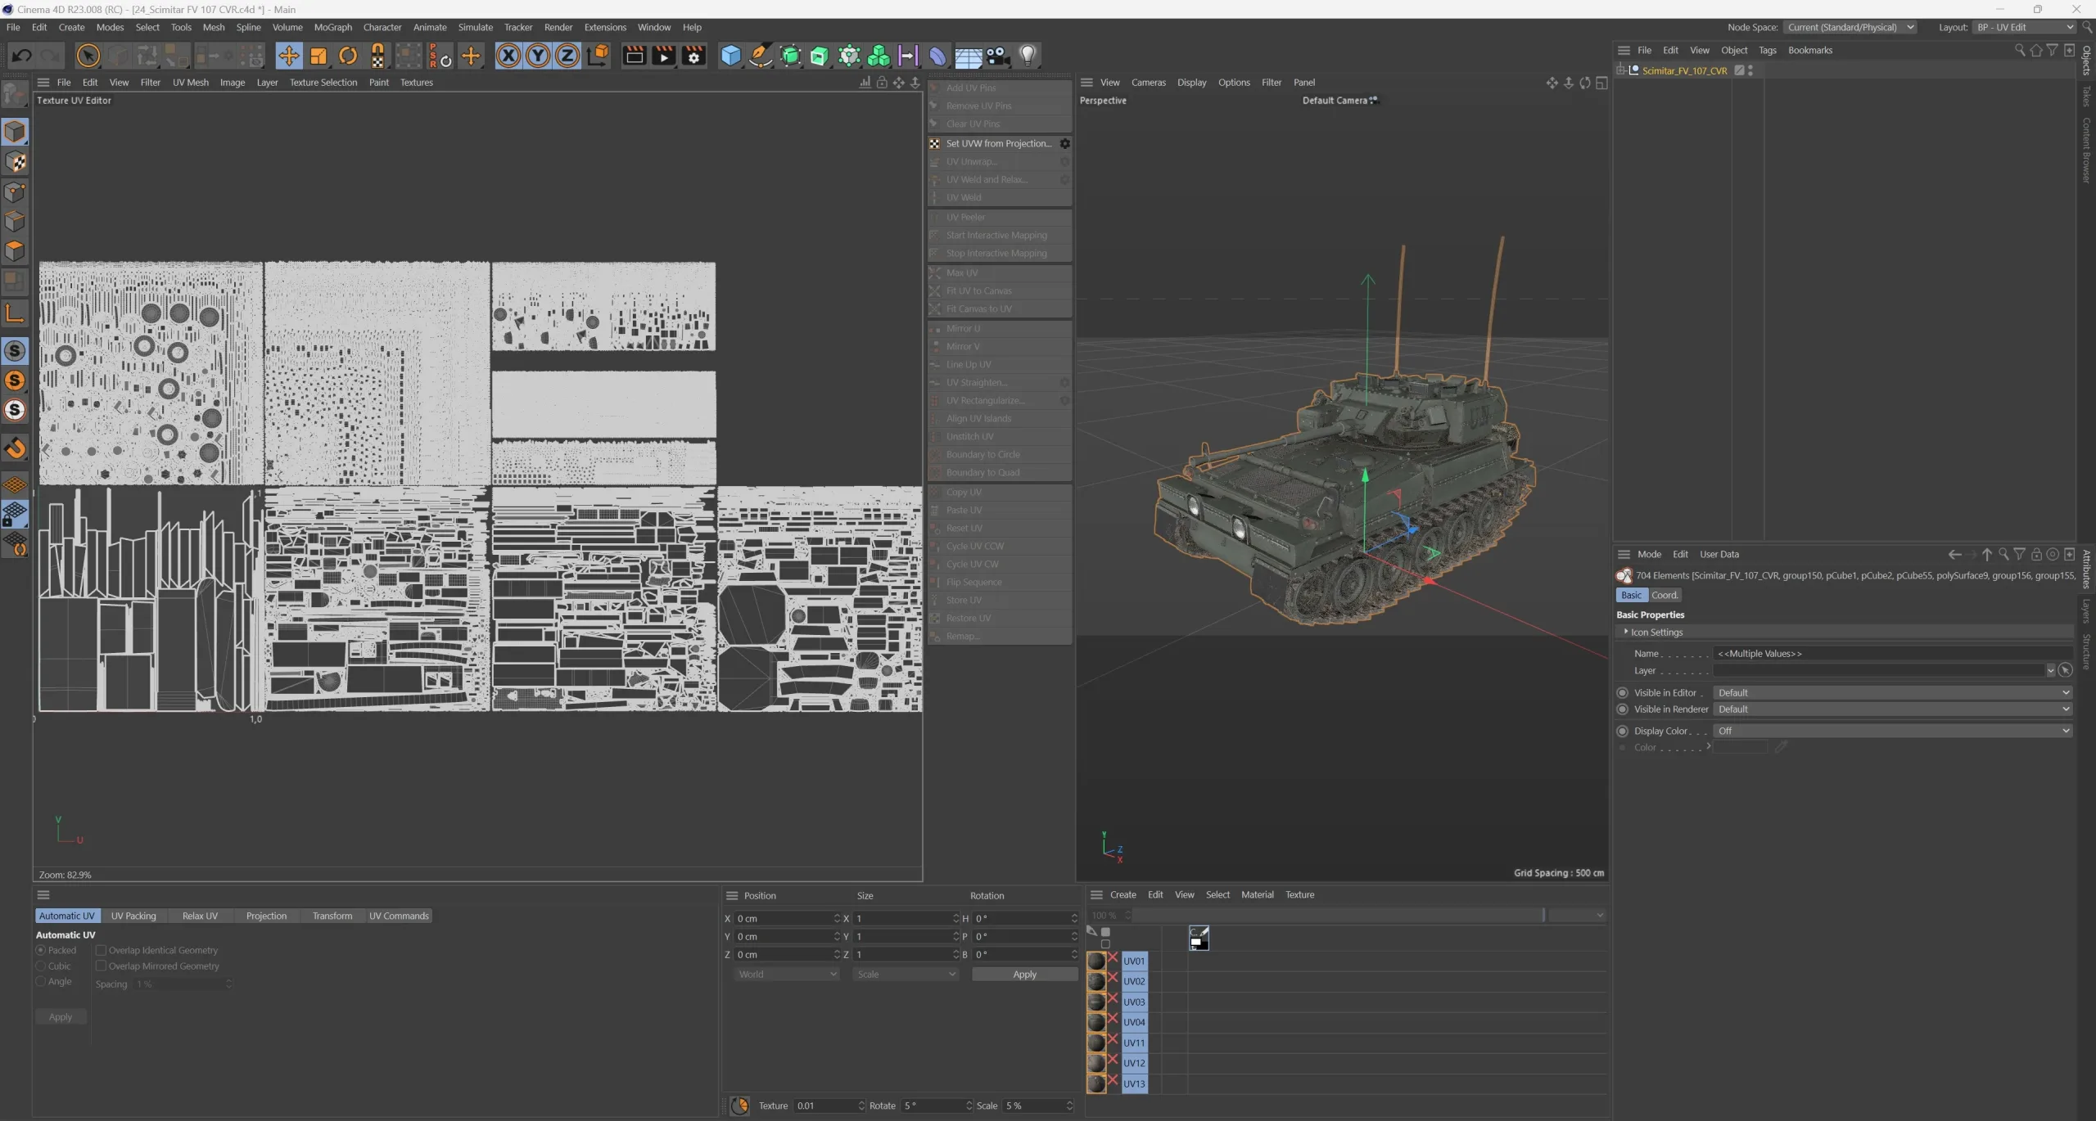Select the UV02 texture thumbnail

(x=1097, y=980)
